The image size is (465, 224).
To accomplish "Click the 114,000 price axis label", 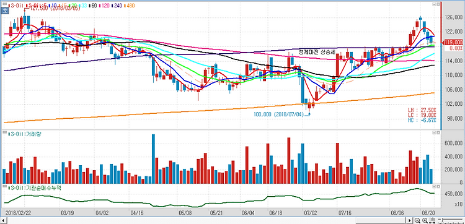I will 453,61.
